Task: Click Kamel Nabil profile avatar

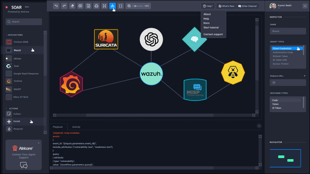Action: (273, 6)
